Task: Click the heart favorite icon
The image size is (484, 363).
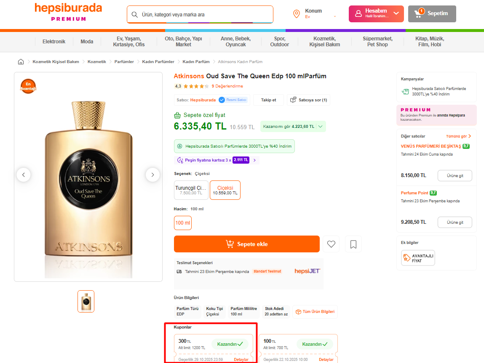Action: tap(331, 244)
